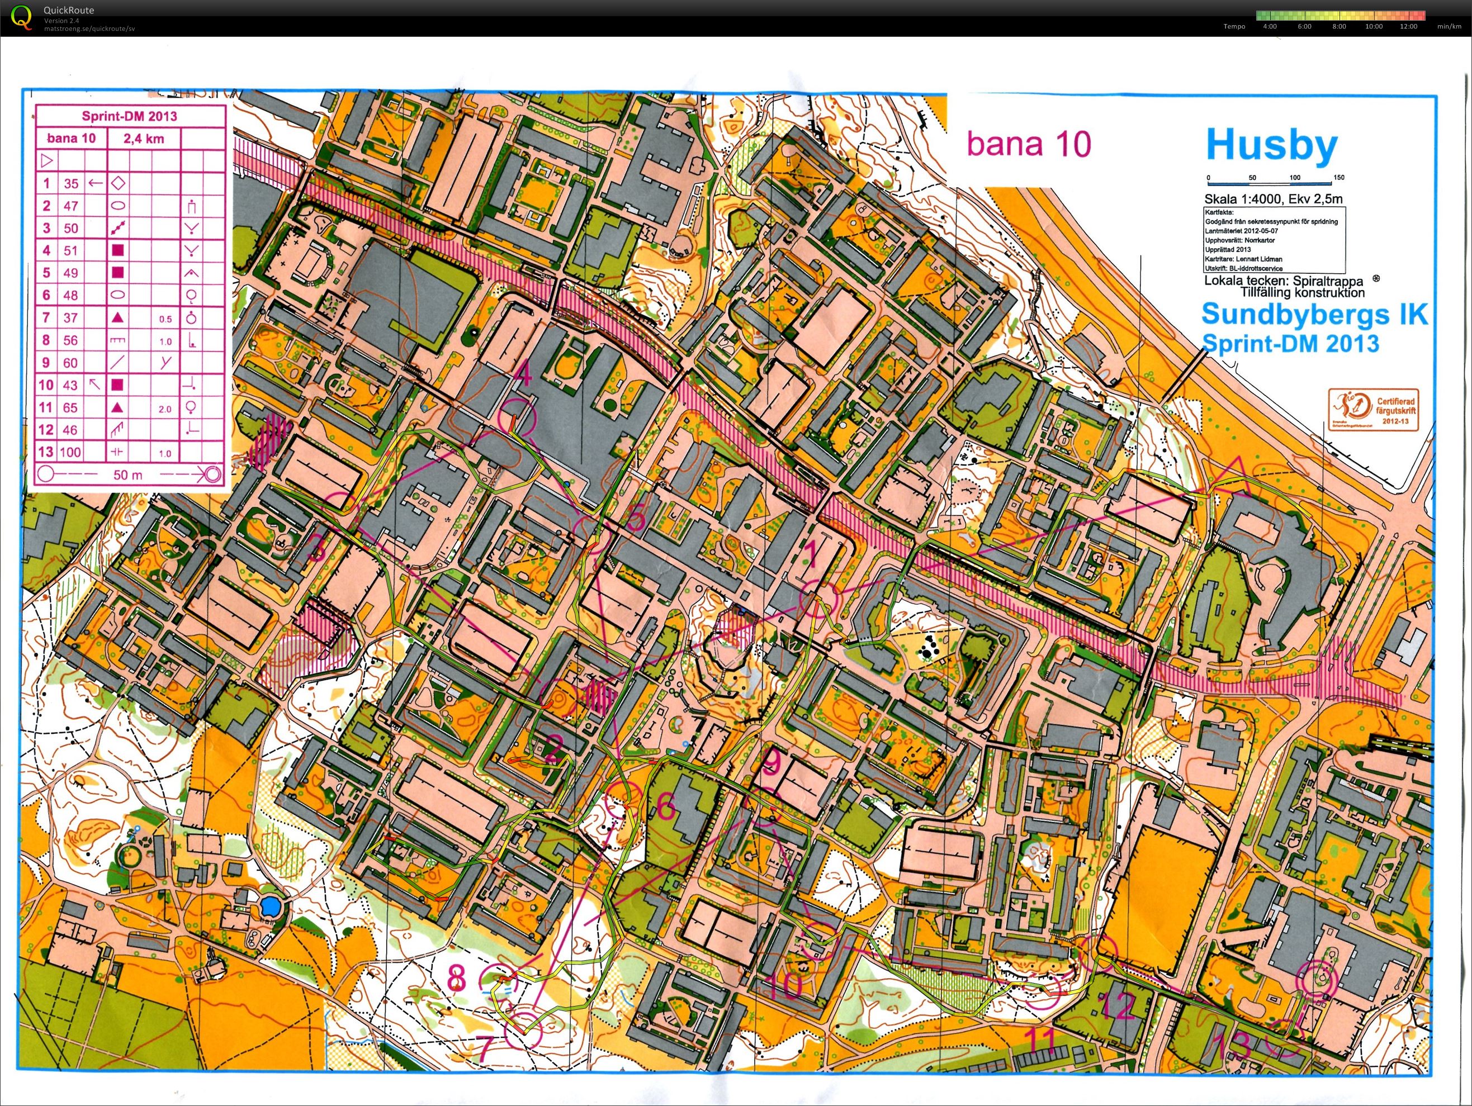The image size is (1472, 1106).
Task: Click the 'Lokala tecken: Spiraltrappa' text
Action: pos(1284,281)
